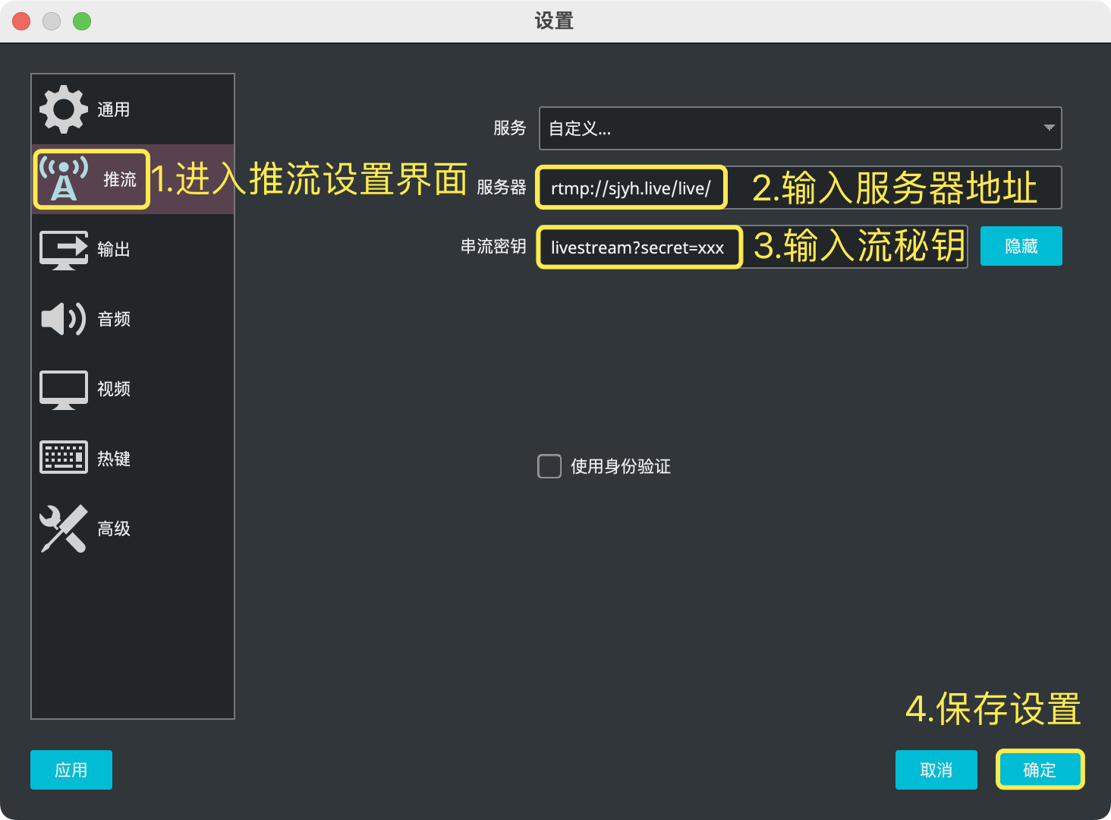Enable the 使用身份验证 checkbox
The width and height of the screenshot is (1111, 820).
coord(549,466)
